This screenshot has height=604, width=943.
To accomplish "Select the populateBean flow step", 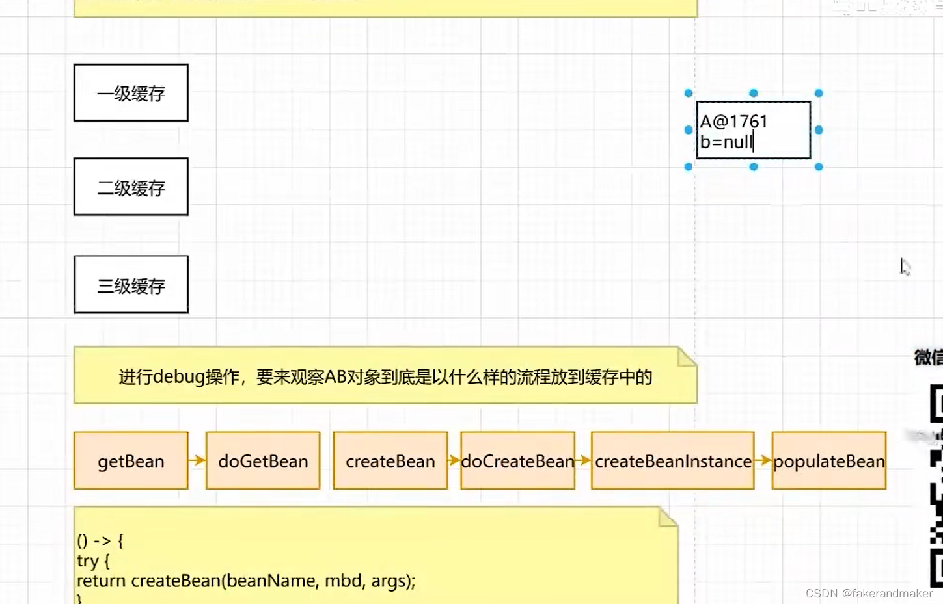I will coord(828,461).
